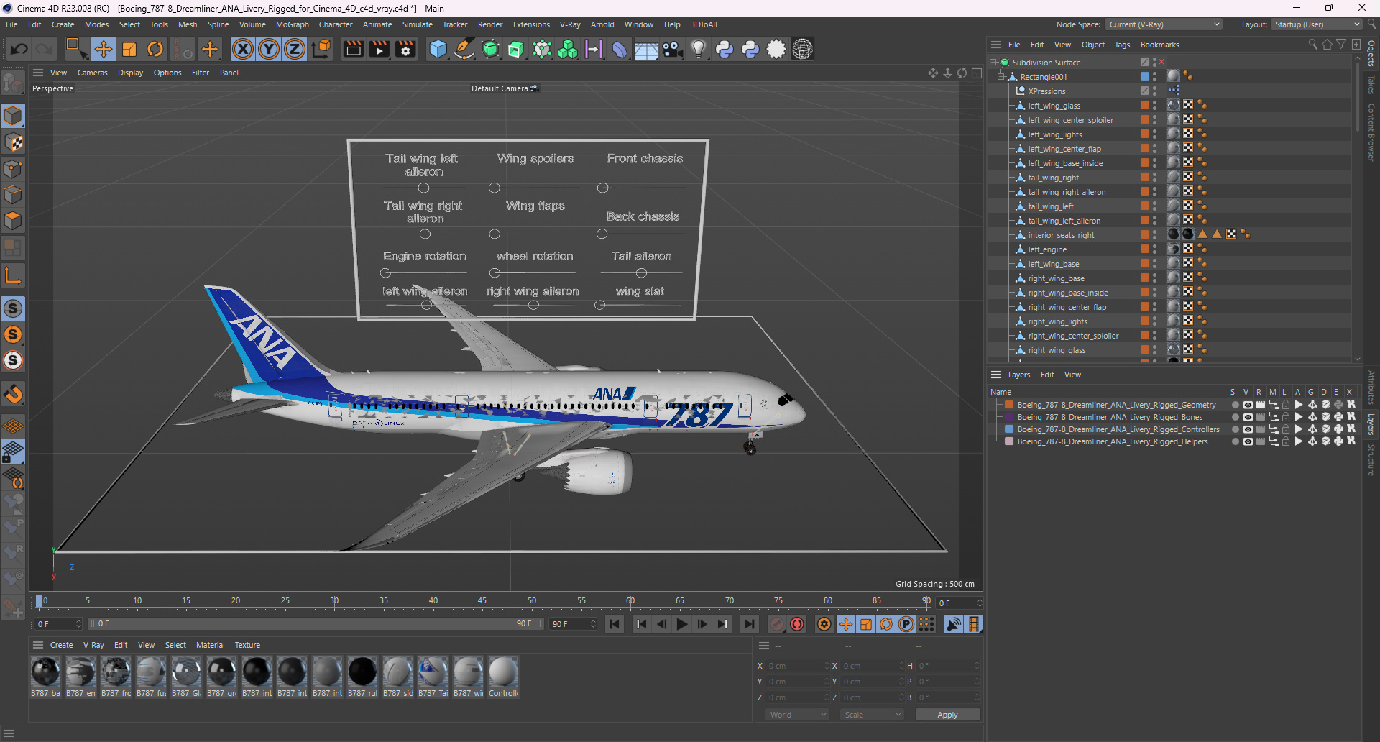Viewport: 1380px width, 742px height.
Task: Click the Record Active Objects button
Action: click(777, 624)
